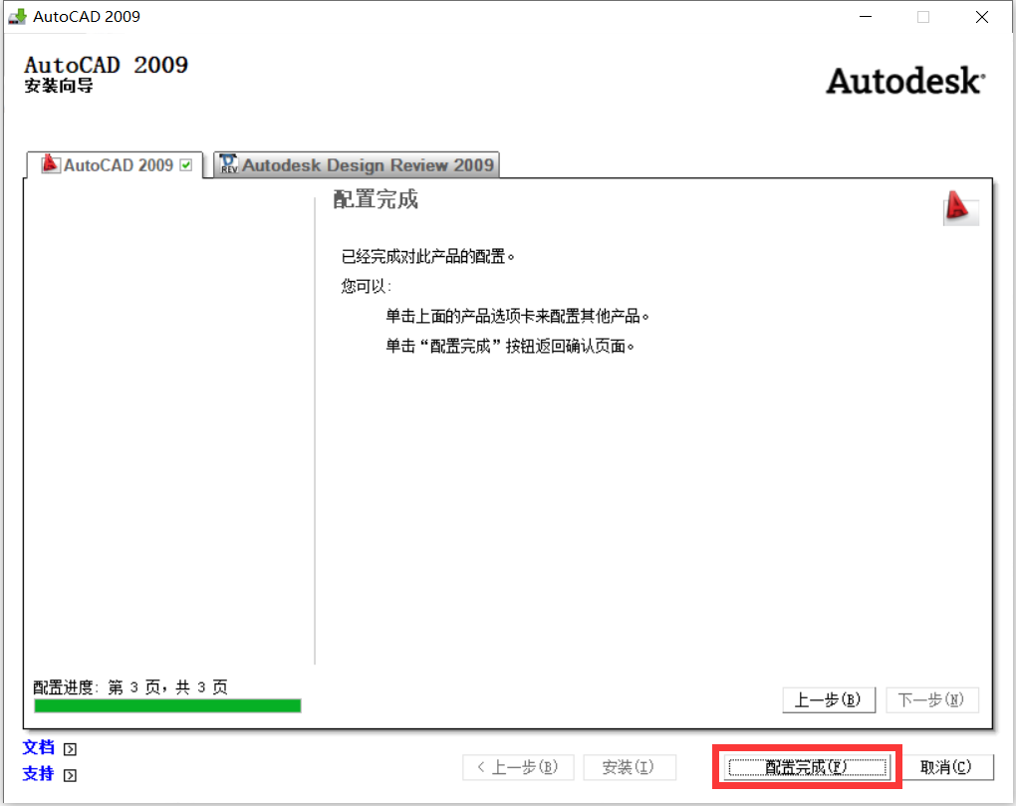Open the 文档 documentation link

pyautogui.click(x=38, y=747)
